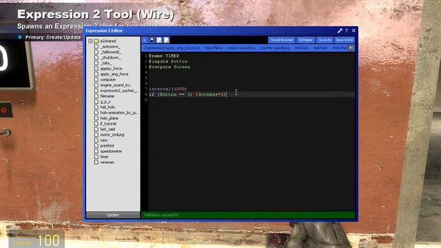The height and width of the screenshot is (248, 441).
Task: Open the engine_sound_try file
Action: tap(115, 85)
